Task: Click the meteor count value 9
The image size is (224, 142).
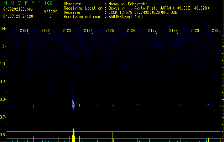Action: 50,16
